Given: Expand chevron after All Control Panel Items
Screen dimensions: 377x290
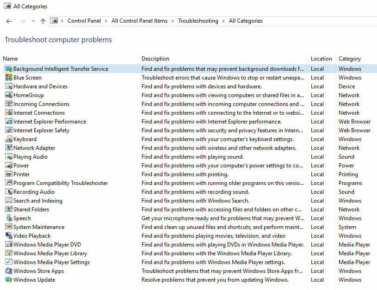Looking at the screenshot, I should (173, 21).
